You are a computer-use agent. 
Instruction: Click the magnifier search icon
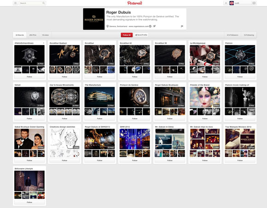(x=44, y=3)
